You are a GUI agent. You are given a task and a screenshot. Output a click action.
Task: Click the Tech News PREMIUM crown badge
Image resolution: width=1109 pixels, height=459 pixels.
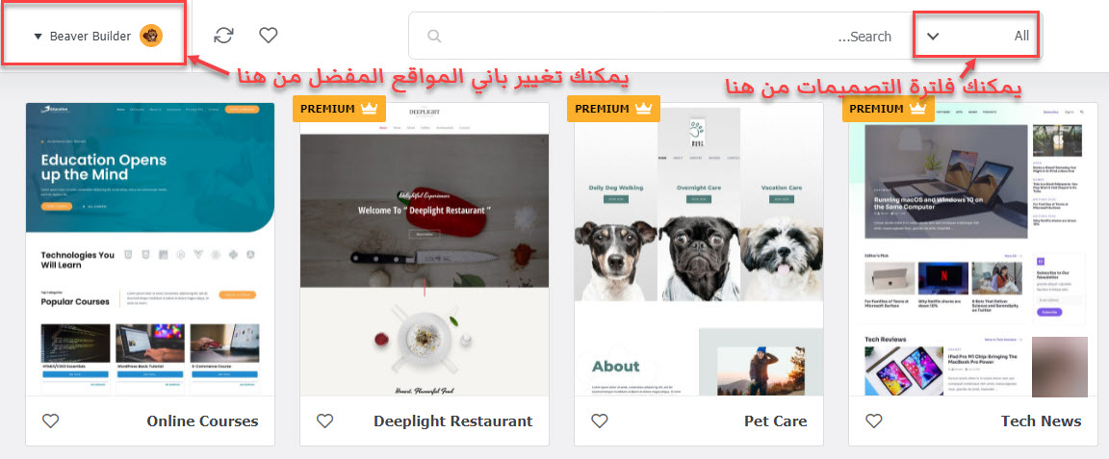[x=889, y=109]
